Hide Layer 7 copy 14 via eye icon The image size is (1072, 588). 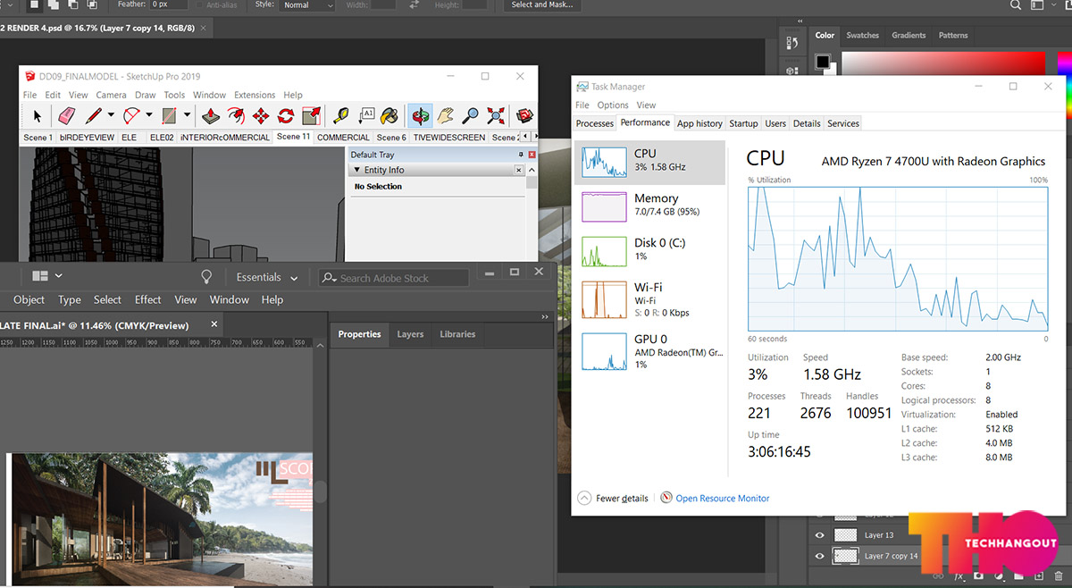click(820, 556)
